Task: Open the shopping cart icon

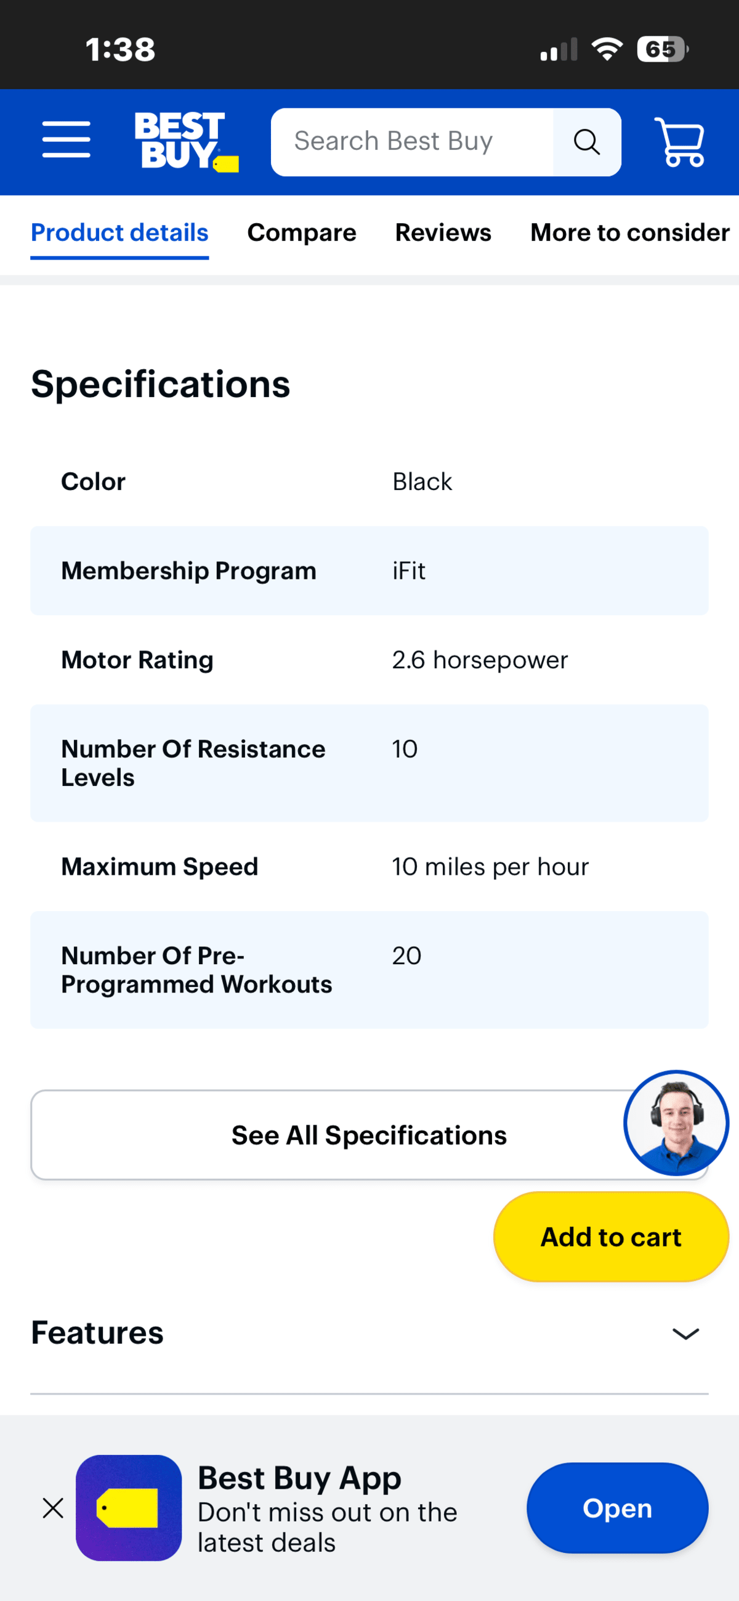Action: point(680,142)
